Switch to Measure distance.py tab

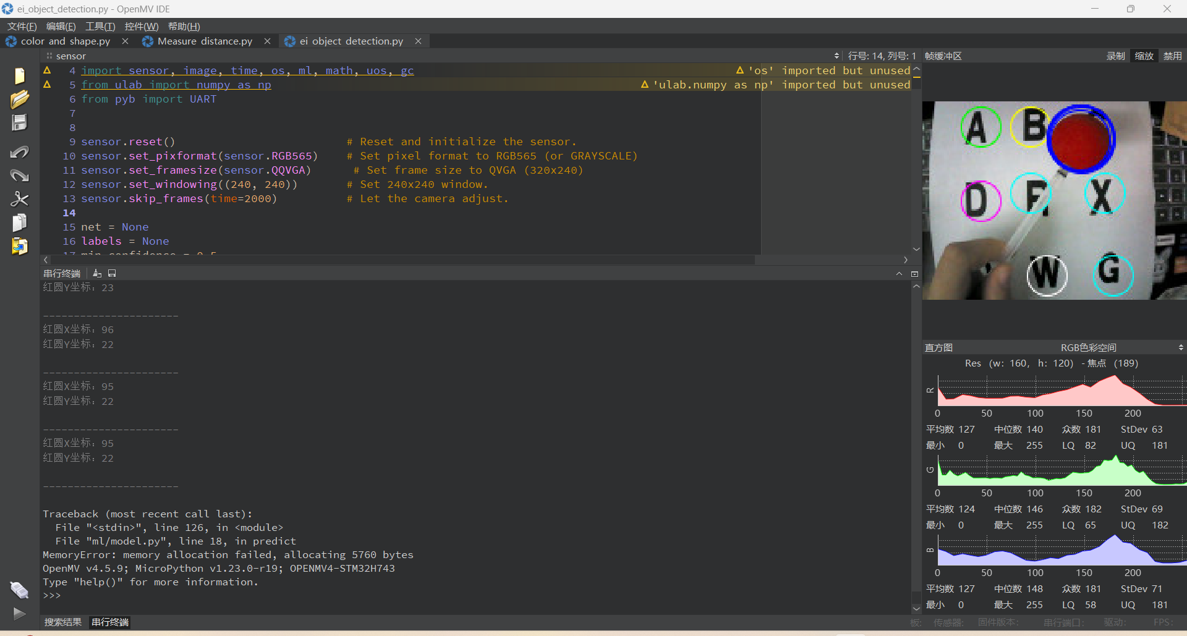[x=205, y=41]
